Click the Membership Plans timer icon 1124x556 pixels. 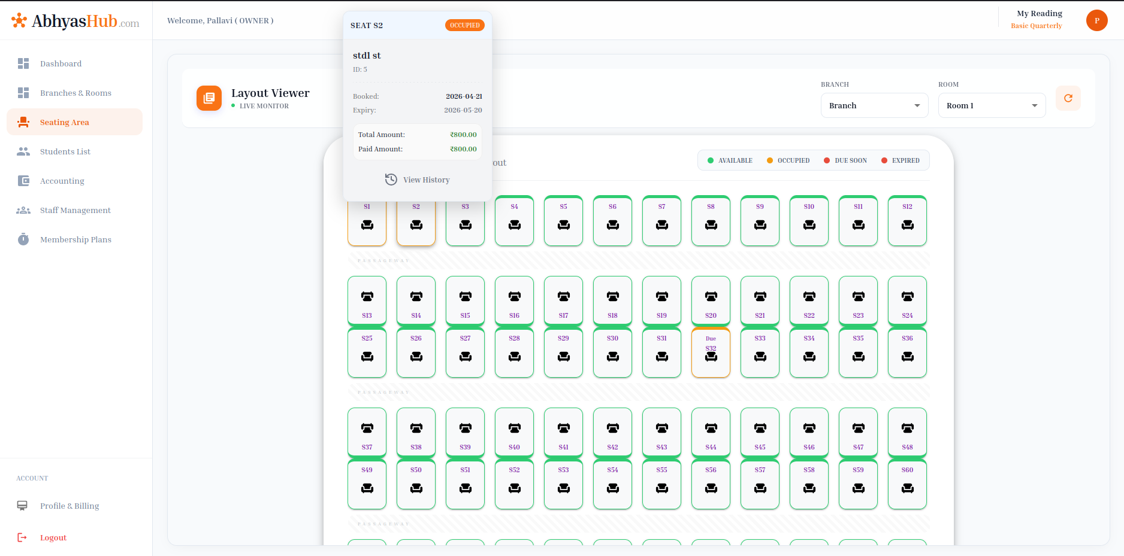[23, 239]
